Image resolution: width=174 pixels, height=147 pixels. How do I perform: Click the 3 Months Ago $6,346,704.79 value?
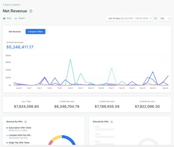pos(67,106)
